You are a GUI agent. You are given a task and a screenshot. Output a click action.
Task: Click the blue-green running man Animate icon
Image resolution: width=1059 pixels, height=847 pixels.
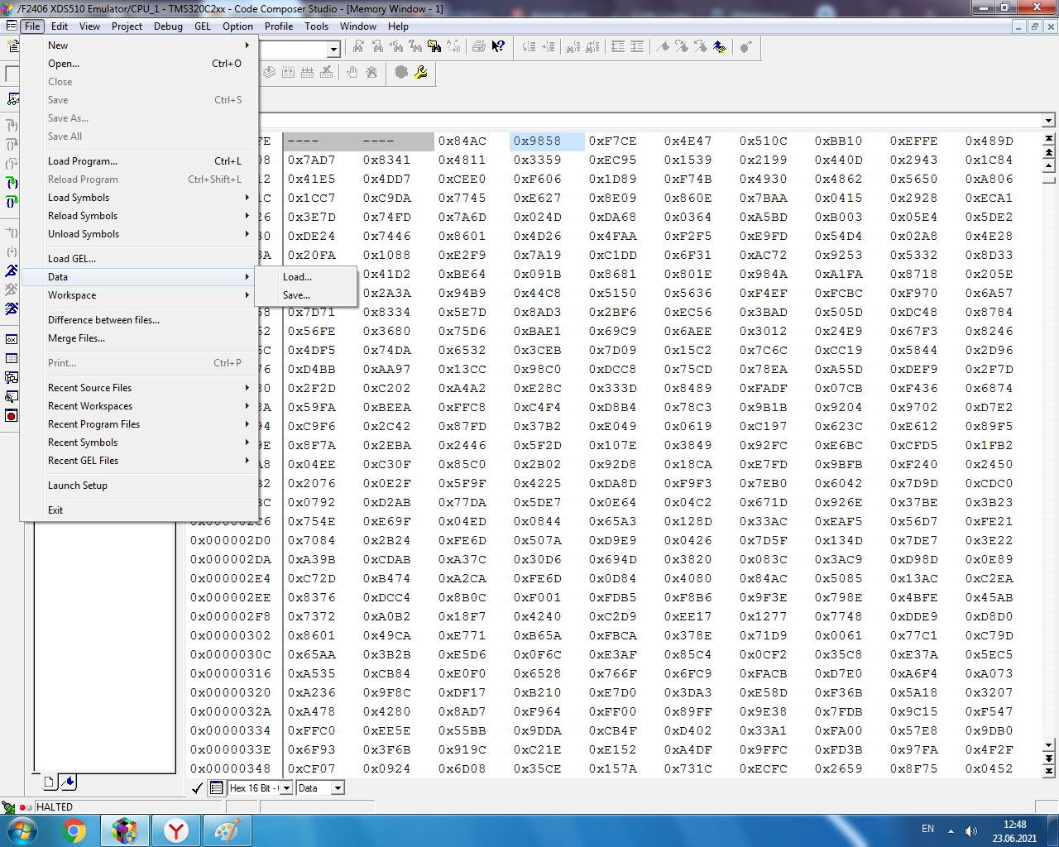click(x=12, y=309)
